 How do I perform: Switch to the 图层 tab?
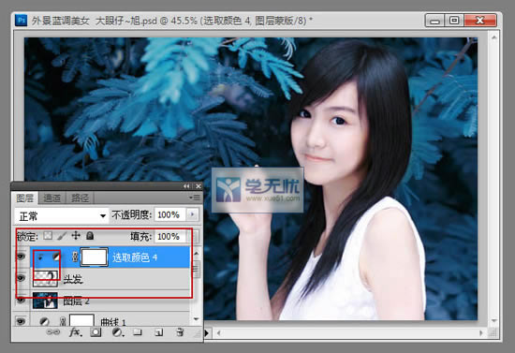(x=25, y=198)
